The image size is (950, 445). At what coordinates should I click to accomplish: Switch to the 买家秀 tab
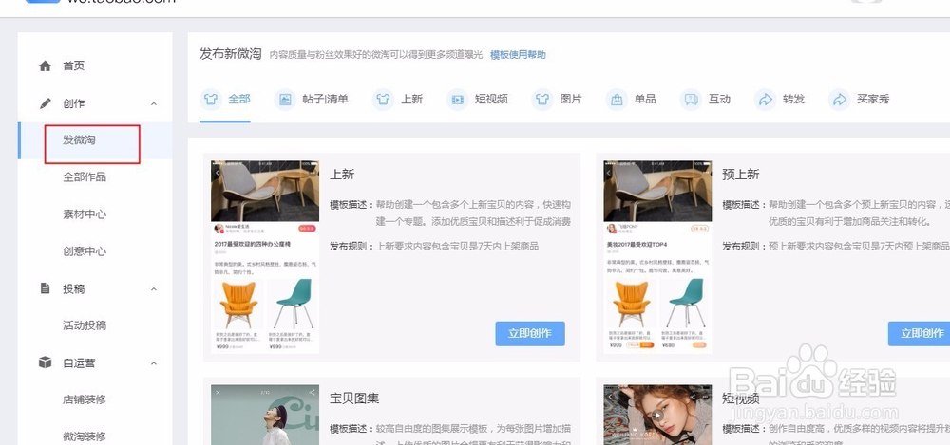(x=859, y=100)
